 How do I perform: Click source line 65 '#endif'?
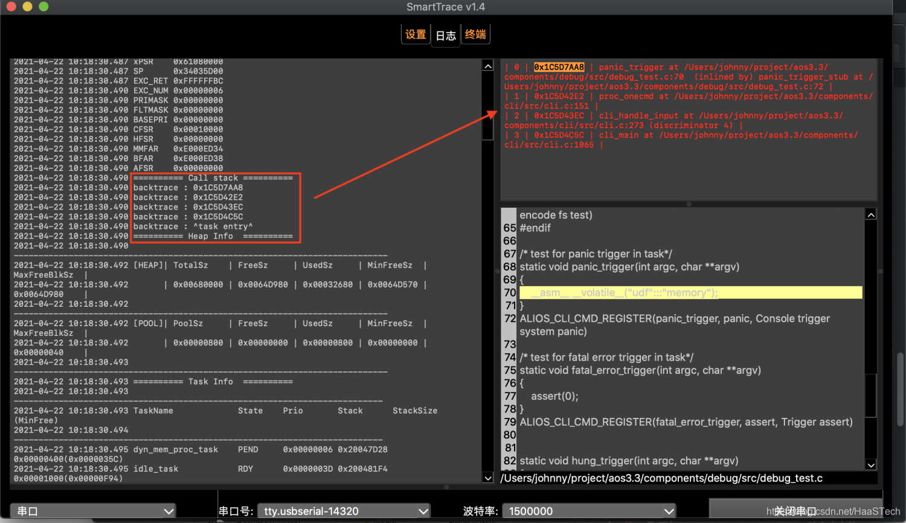coord(535,228)
